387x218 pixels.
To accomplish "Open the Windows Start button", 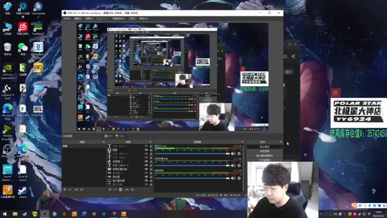I will [5, 214].
